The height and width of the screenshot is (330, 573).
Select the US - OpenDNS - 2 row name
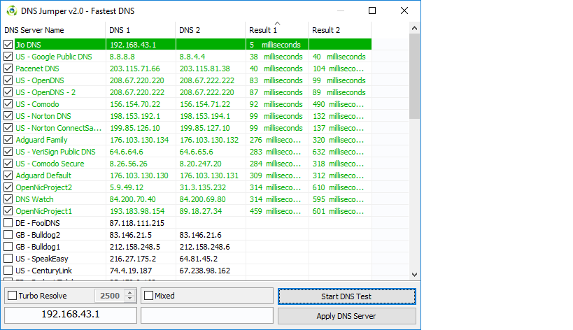tap(45, 92)
